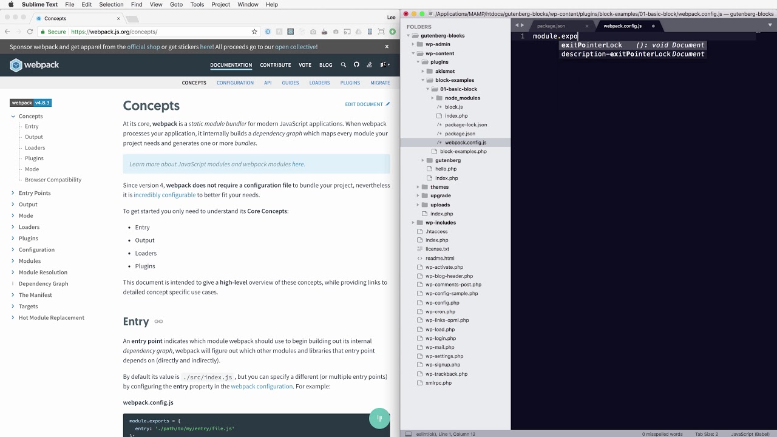Open block.js in the sidebar
The image size is (777, 437).
(x=453, y=107)
